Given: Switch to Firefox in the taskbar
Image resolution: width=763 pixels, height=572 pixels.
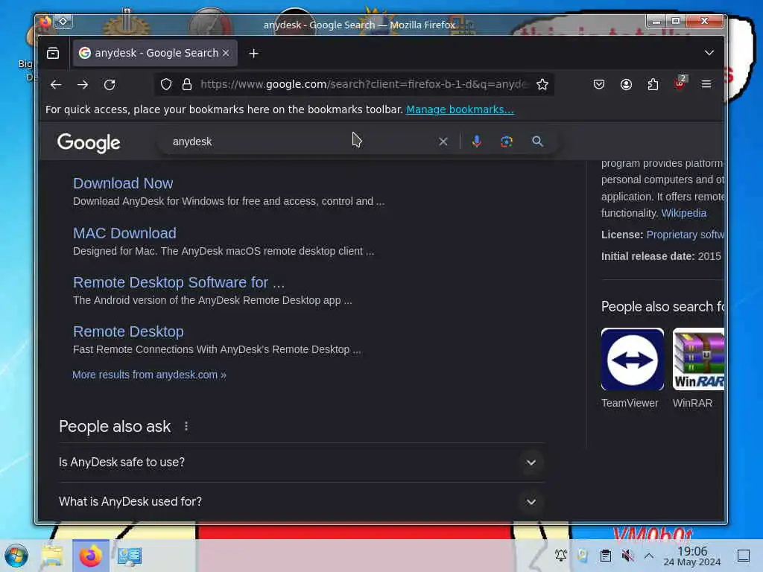Looking at the screenshot, I should pyautogui.click(x=90, y=556).
